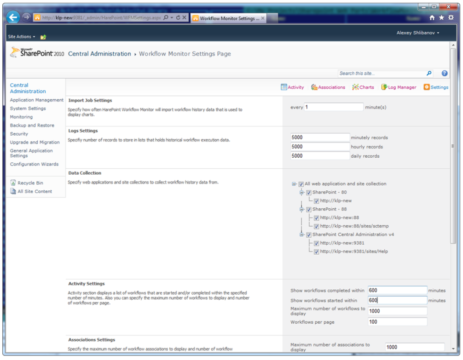This screenshot has width=463, height=360.
Task: Close the Workflow Monitor Settings tab
Action: click(262, 18)
